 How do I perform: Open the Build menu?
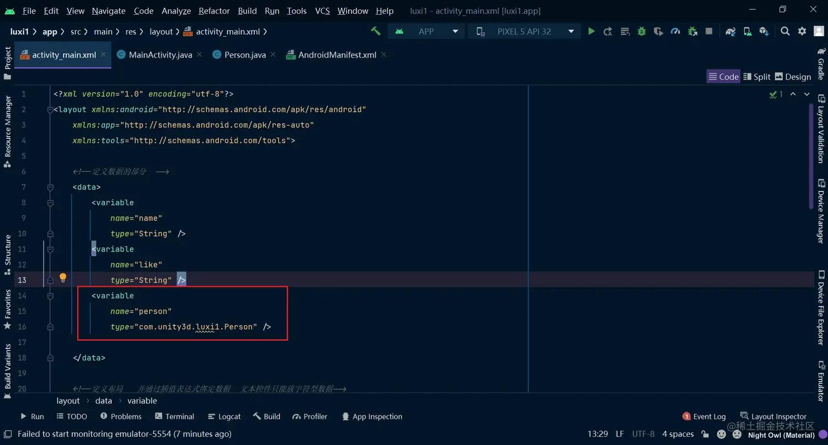coord(247,10)
